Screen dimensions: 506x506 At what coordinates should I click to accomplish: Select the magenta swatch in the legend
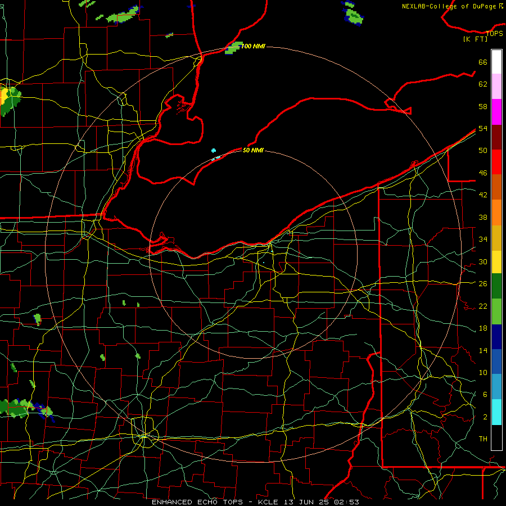(x=496, y=112)
